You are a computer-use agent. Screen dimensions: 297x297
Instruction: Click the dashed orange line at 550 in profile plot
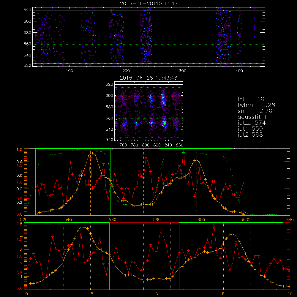(x=90, y=182)
